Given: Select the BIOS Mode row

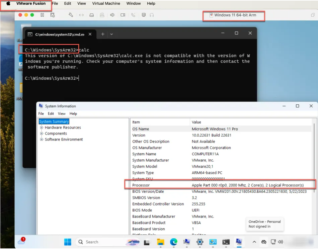Looking at the screenshot, I should (x=221, y=210).
